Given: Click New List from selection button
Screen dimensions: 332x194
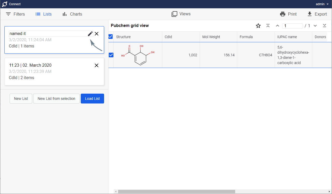Looking at the screenshot, I should tap(56, 99).
